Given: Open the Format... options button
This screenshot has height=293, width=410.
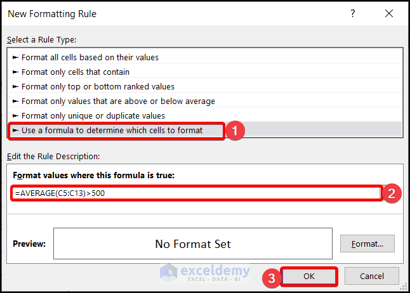Looking at the screenshot, I should point(367,244).
